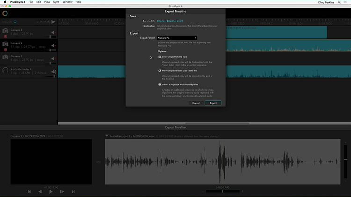Click the video preview thumbnail area
Viewport: 351px width, 197px height.
[51, 162]
